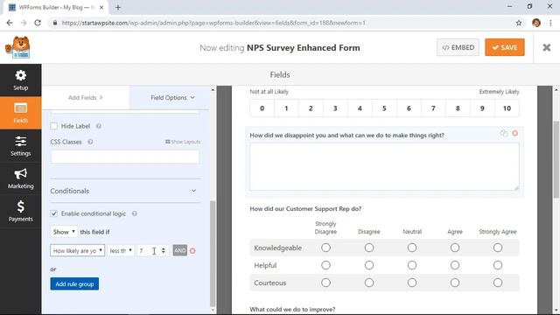560x315 pixels.
Task: Select Agree for Knowledgeable
Action: [455, 248]
